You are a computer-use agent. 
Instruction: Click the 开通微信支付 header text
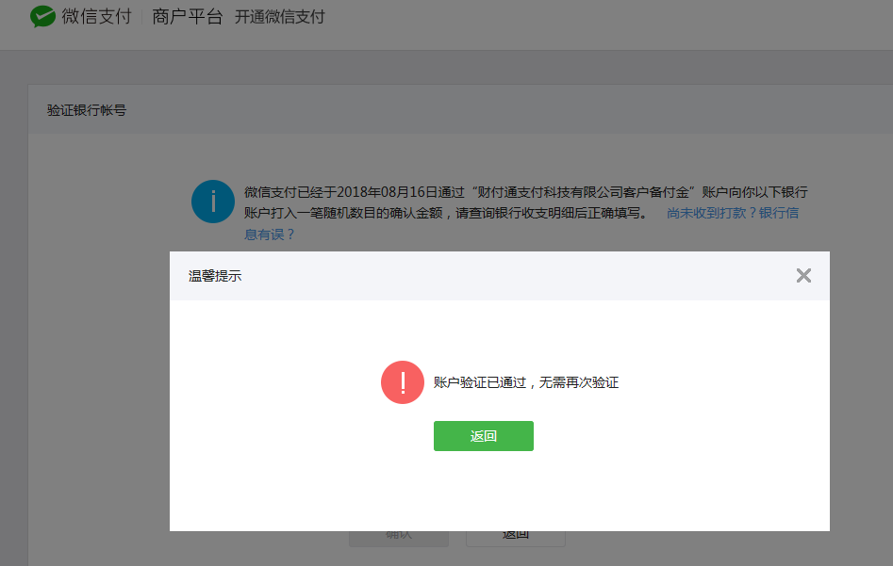(280, 17)
